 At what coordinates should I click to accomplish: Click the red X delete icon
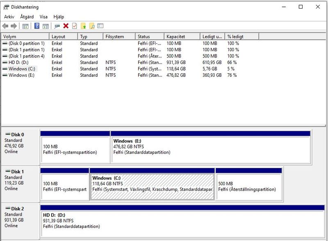click(x=66, y=26)
